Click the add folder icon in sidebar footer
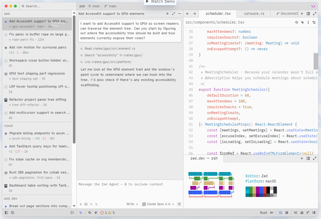The height and width of the screenshot is (219, 321). coord(72,213)
